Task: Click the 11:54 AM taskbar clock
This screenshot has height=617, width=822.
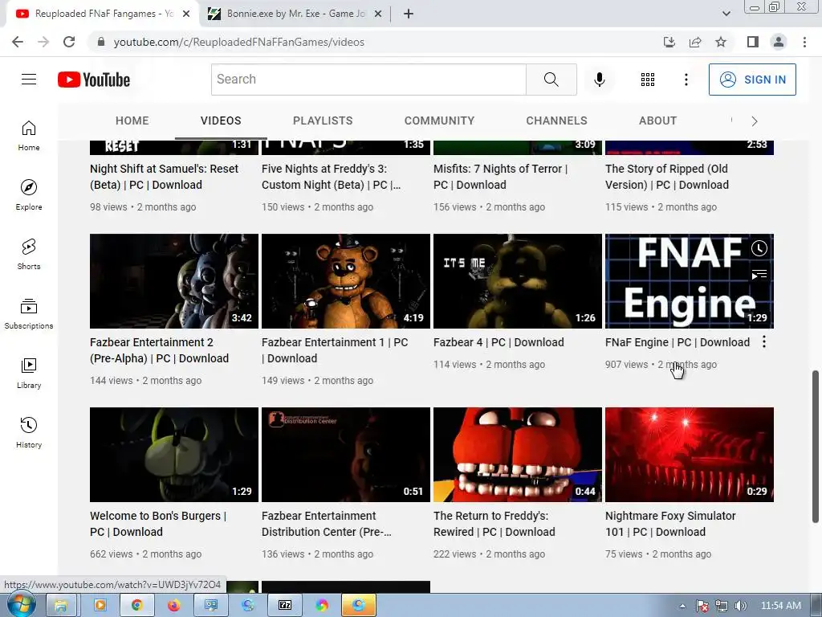Action: pyautogui.click(x=780, y=606)
